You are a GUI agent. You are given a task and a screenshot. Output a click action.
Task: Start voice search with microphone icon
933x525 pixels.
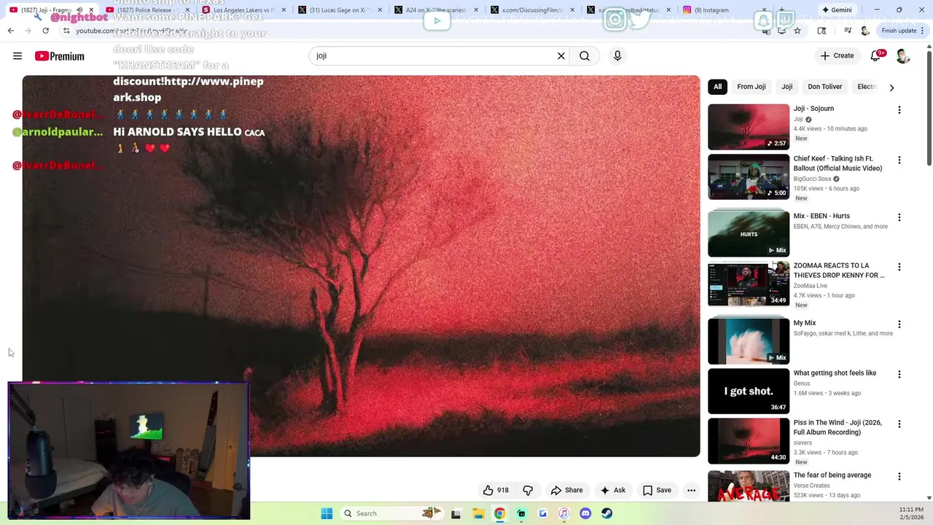point(617,56)
